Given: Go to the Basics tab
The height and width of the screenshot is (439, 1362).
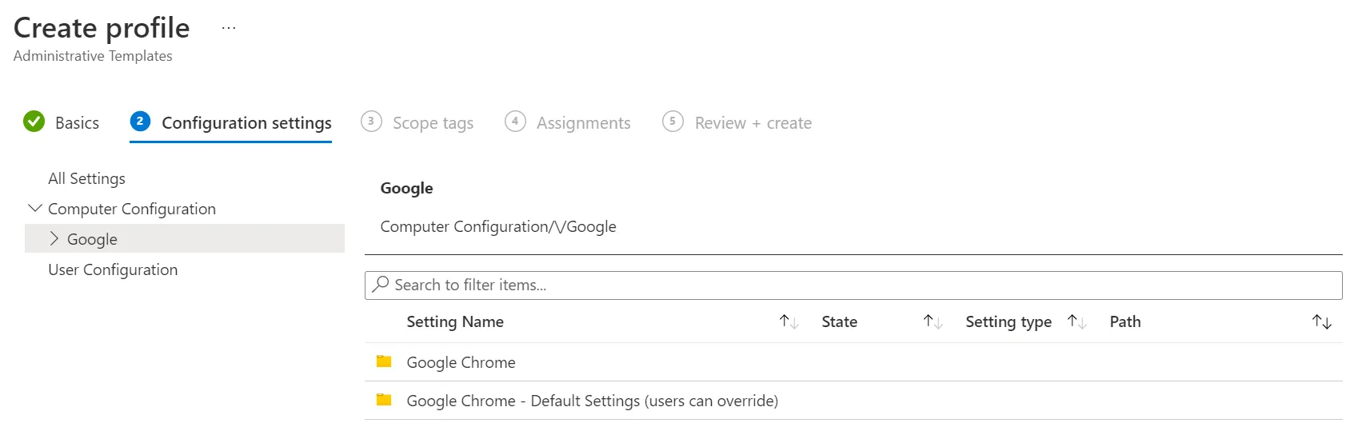Looking at the screenshot, I should coord(77,123).
